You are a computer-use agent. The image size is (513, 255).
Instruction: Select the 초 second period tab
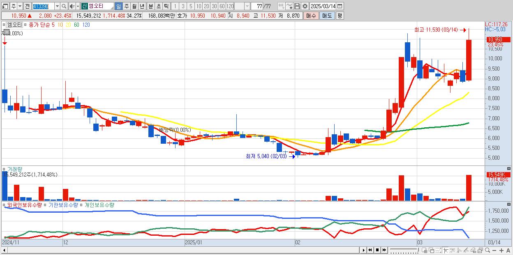158,6
